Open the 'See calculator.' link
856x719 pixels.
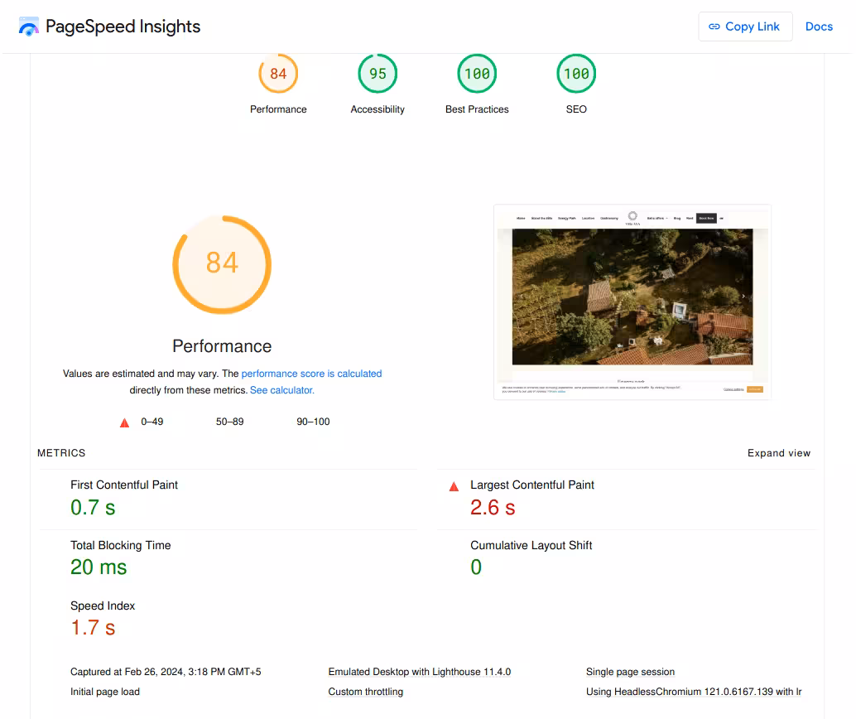[x=282, y=390]
